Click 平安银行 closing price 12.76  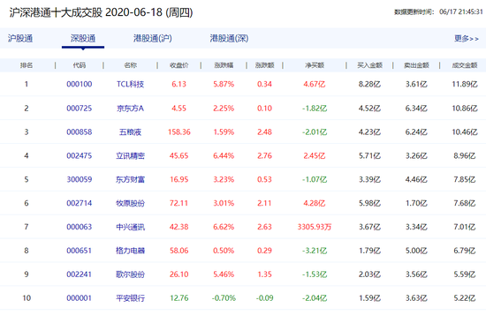click(x=179, y=298)
